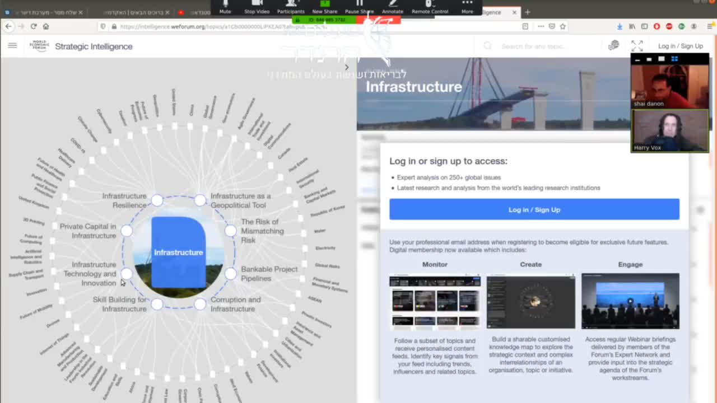Select the central Infrastructure topic card
The height and width of the screenshot is (403, 717).
(179, 252)
